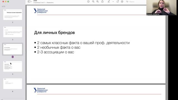
Task: Click the yellow minimize window button
Action: point(6,1)
